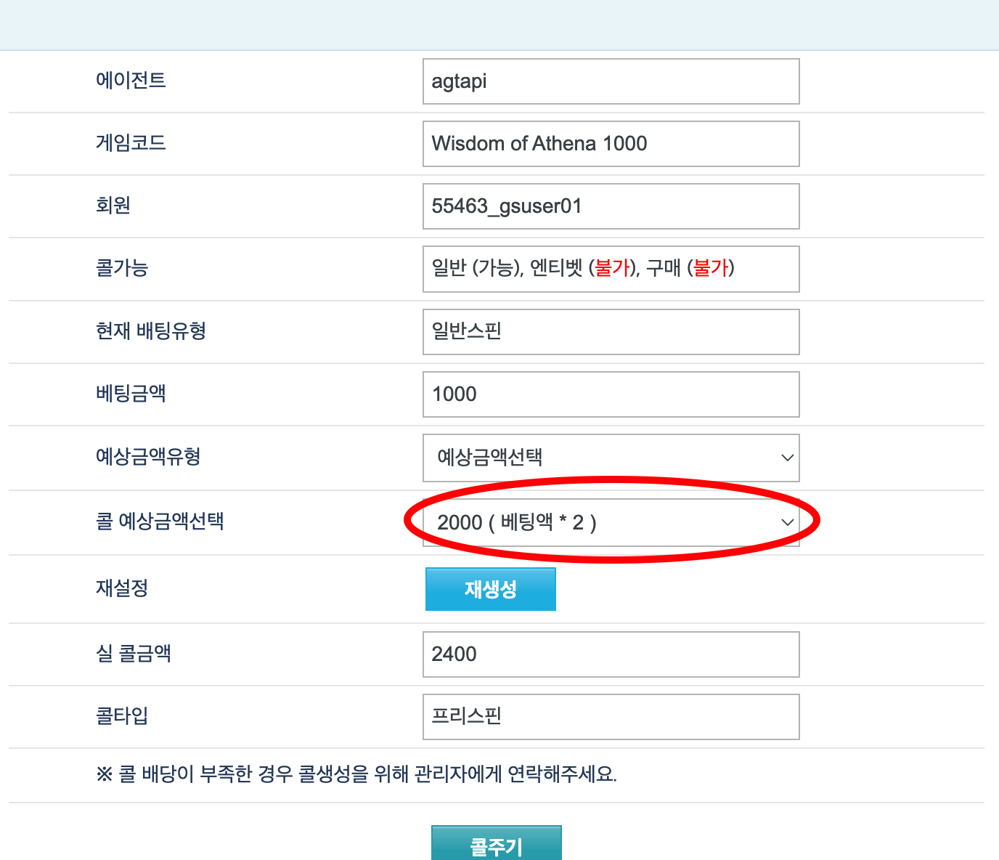The height and width of the screenshot is (860, 999).
Task: Click the dropdown chevron beside 예상금액선택
Action: (786, 458)
